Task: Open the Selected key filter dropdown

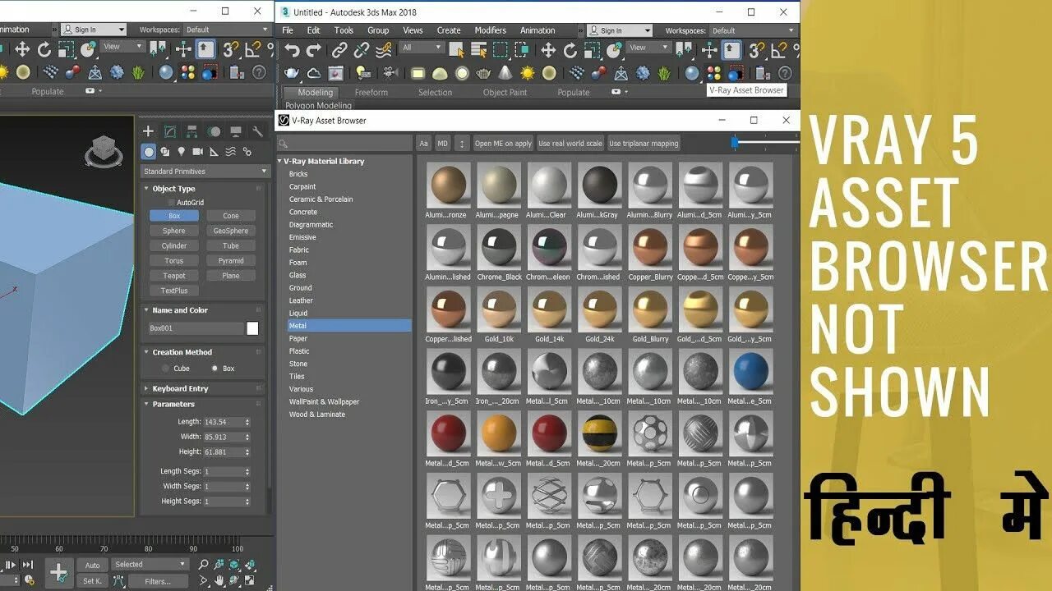Action: click(x=150, y=565)
